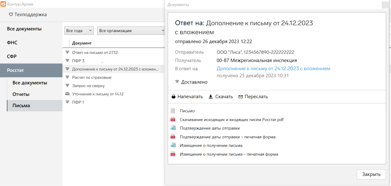Click the download arrow icon by Скачать
The width and height of the screenshot is (391, 186).
click(211, 97)
